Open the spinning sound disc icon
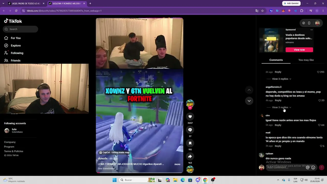Viewport: 327px width, 184px height. click(x=190, y=169)
